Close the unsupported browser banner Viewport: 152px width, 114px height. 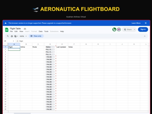pos(146,23)
